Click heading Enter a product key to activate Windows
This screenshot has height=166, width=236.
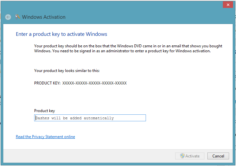(61, 34)
